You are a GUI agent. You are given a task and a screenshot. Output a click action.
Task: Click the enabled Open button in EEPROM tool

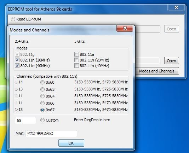pos(172,61)
